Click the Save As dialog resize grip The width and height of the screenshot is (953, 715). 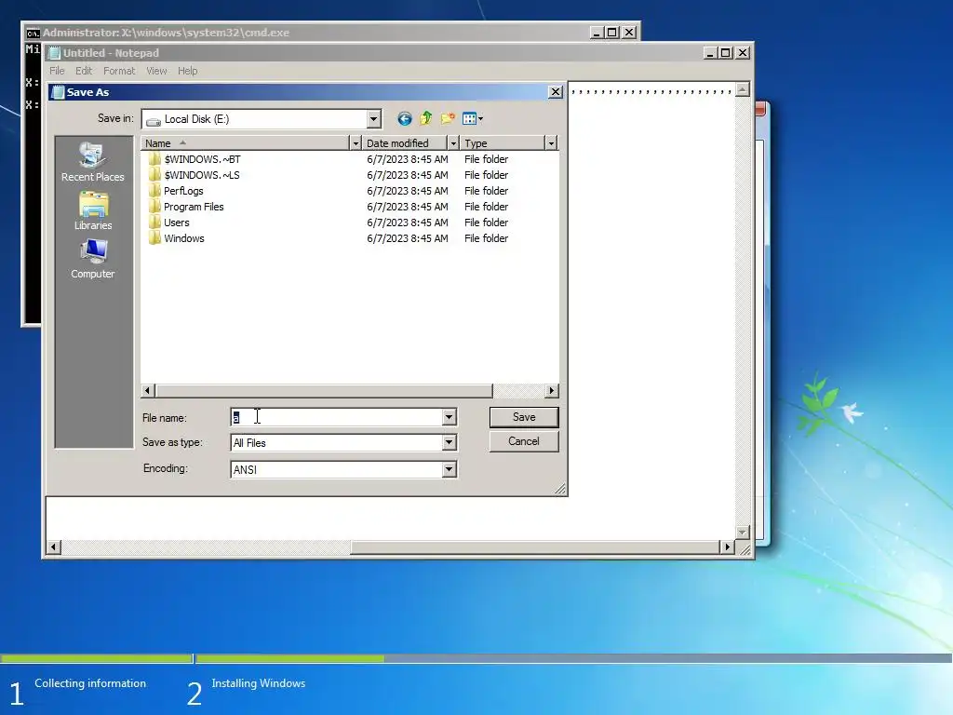(559, 489)
